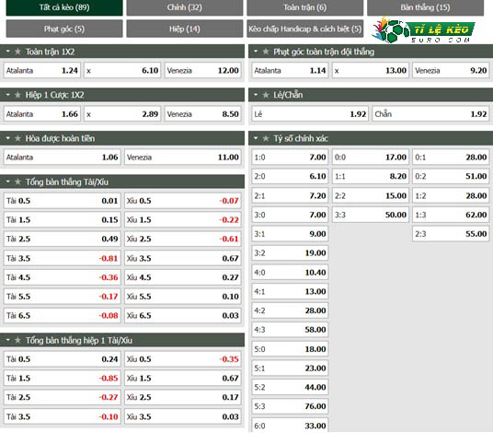The width and height of the screenshot is (493, 433).
Task: Favorite the Toàn trận 1X2 market star
Action: click(x=17, y=52)
